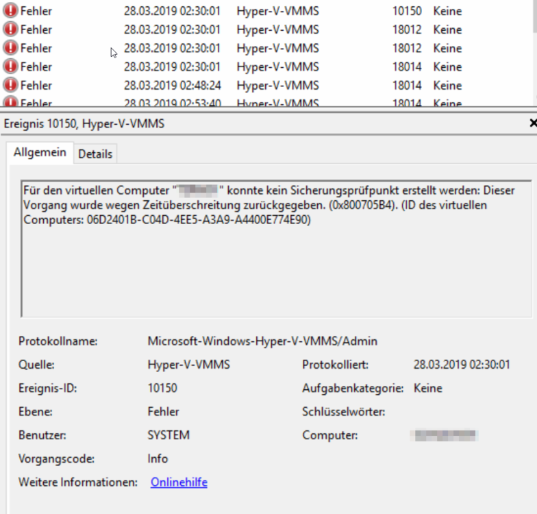Click error icon of lower event 18012 row
This screenshot has width=537, height=514.
point(11,48)
